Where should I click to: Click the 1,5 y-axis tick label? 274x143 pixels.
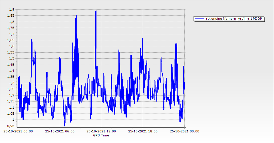coord(11,59)
